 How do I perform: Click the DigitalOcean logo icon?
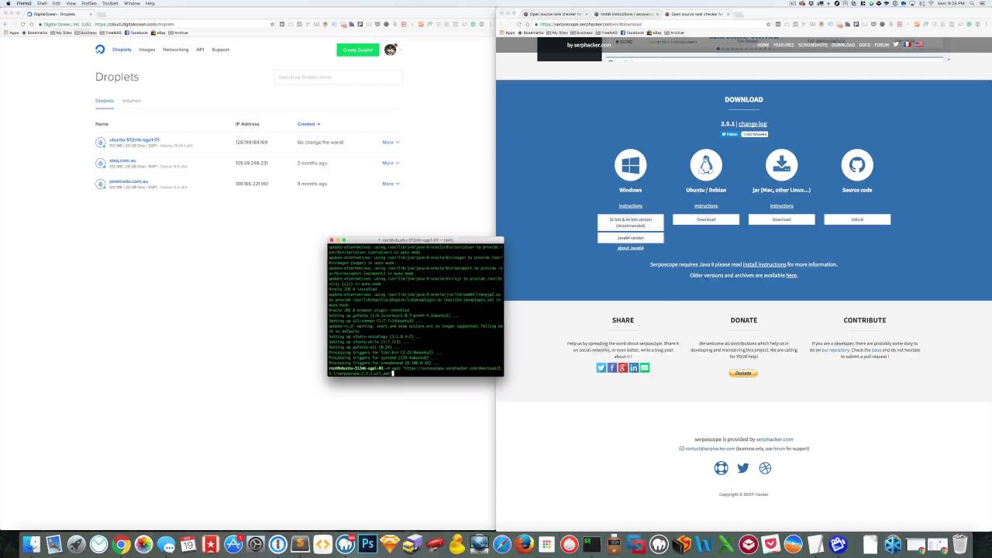100,50
